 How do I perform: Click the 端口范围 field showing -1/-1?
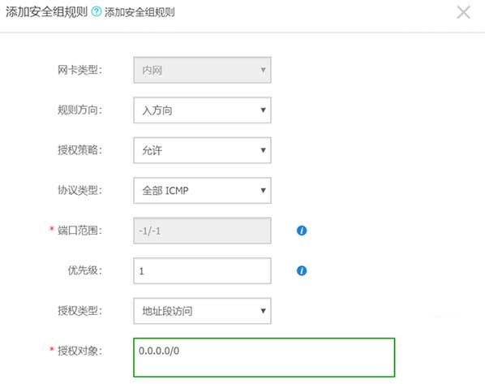click(202, 231)
